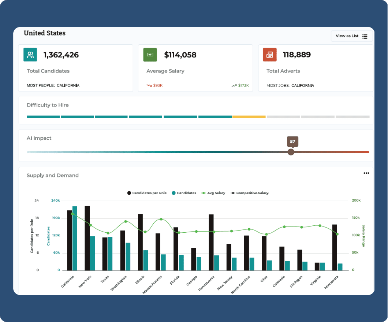Screen dimensions: 388x322
Task: Click the $114,058 Average Salary value
Action: tap(180, 55)
